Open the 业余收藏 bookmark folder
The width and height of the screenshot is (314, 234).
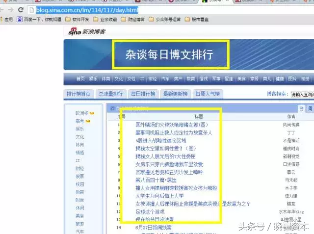pyautogui.click(x=108, y=20)
